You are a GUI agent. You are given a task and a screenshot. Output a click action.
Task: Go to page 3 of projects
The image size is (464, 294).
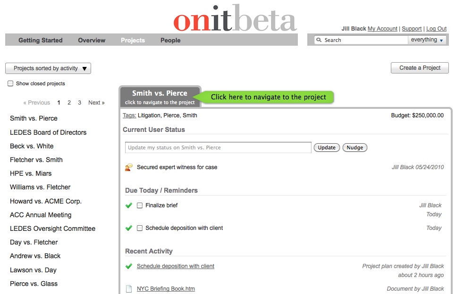(79, 103)
